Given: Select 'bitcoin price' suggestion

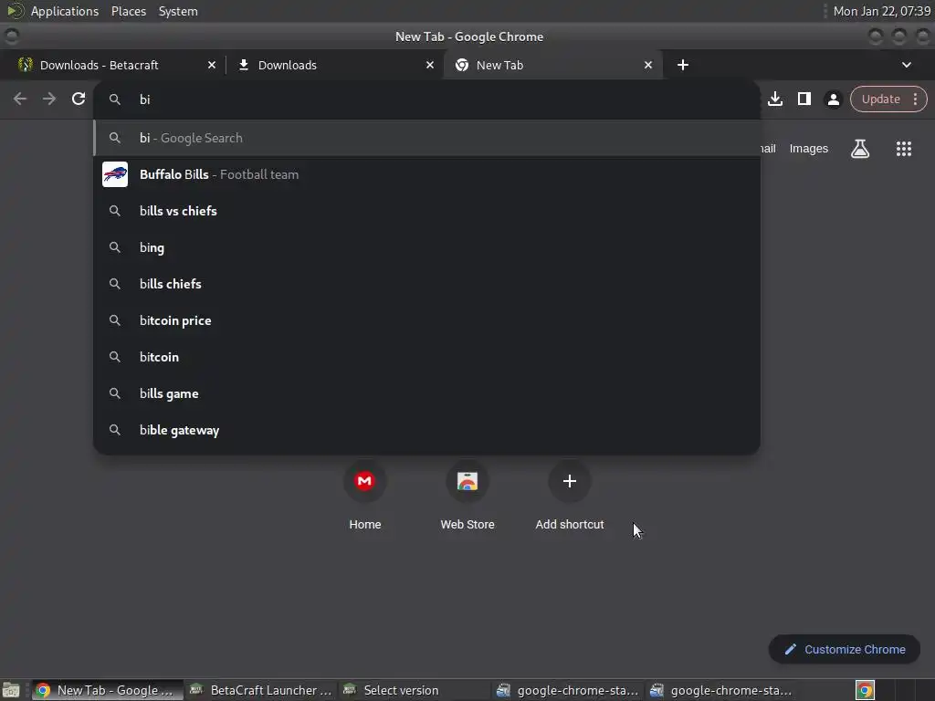Looking at the screenshot, I should (426, 320).
